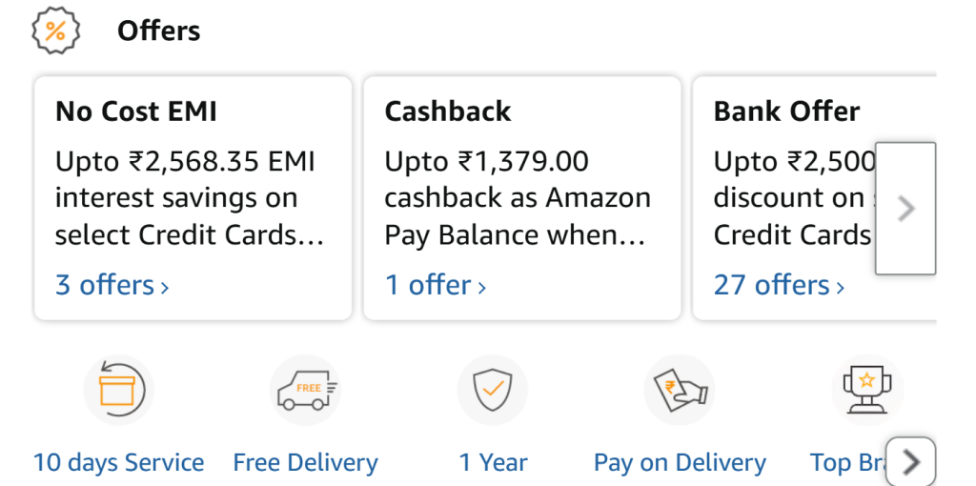
Task: Click the 10 days return box icon
Action: click(x=118, y=390)
